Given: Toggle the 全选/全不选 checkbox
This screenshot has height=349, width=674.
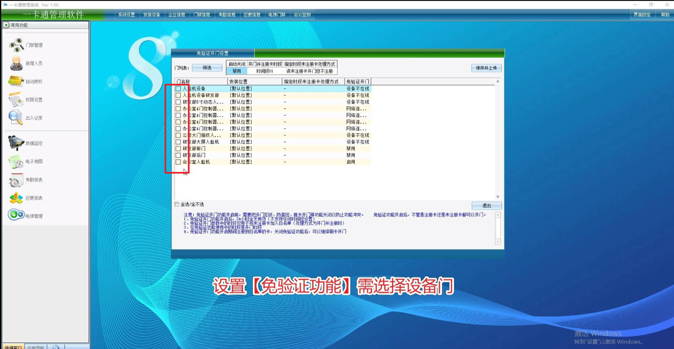Looking at the screenshot, I should pyautogui.click(x=177, y=204).
